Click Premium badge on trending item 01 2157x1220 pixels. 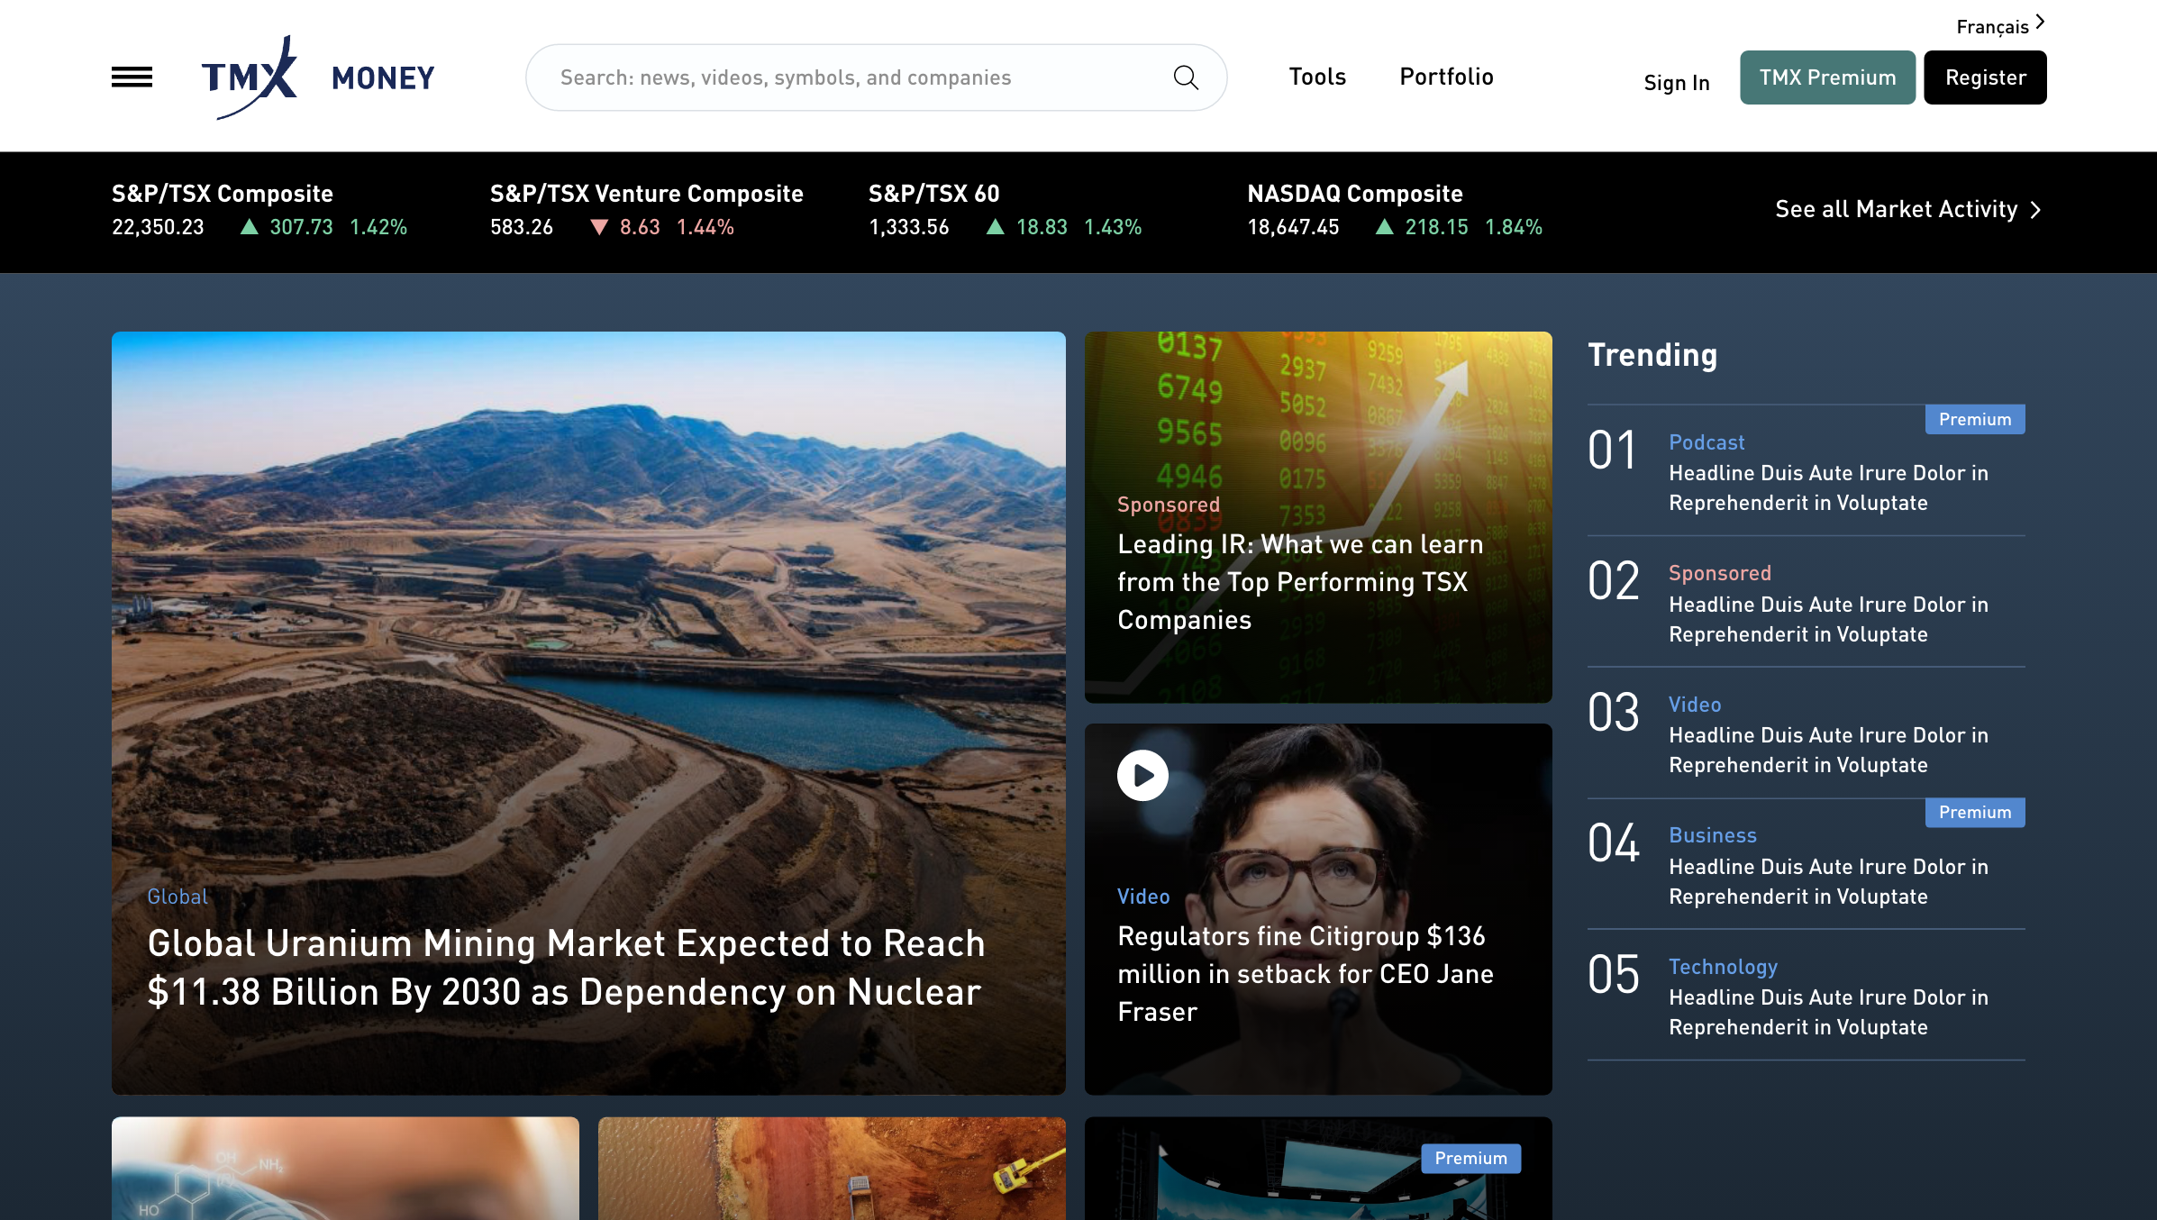coord(1975,419)
